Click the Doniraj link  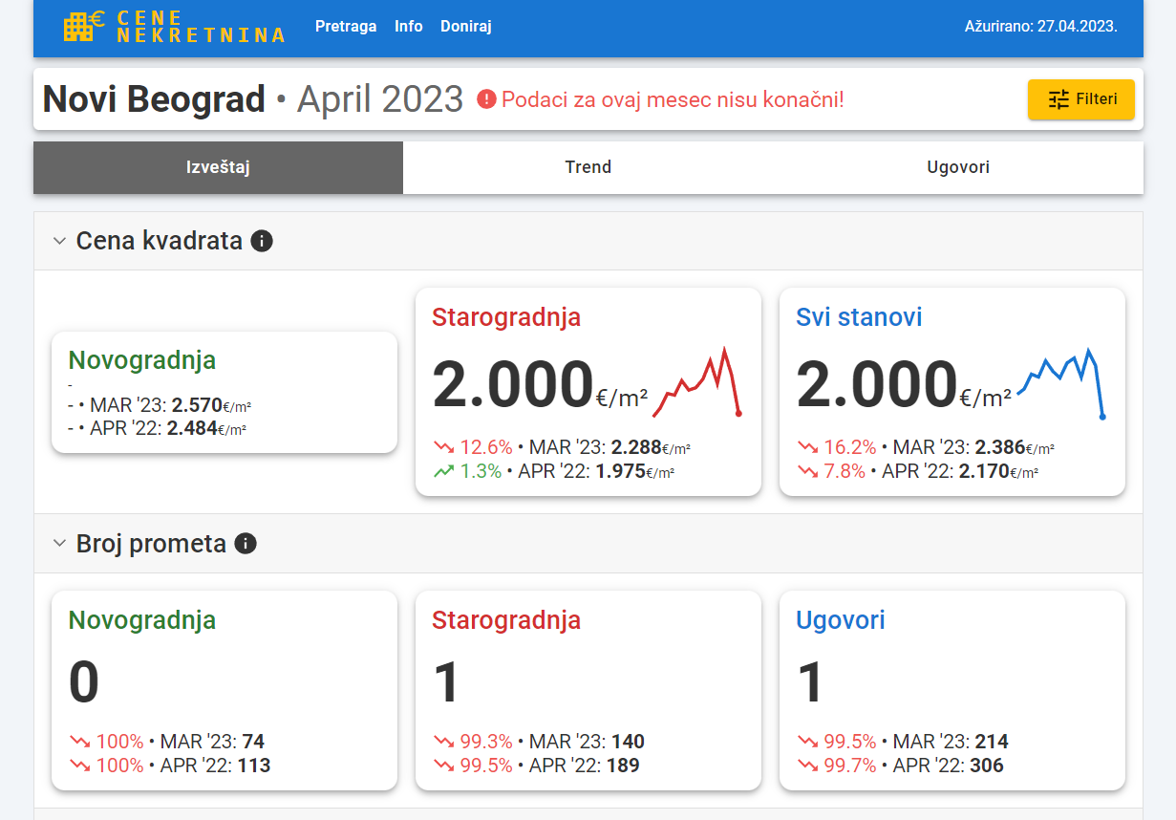pos(465,27)
